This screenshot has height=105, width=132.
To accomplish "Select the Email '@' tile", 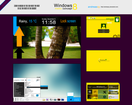I will tap(95, 92).
